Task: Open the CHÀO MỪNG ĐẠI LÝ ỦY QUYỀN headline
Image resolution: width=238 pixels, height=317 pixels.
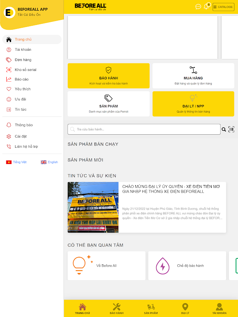Action: click(171, 189)
